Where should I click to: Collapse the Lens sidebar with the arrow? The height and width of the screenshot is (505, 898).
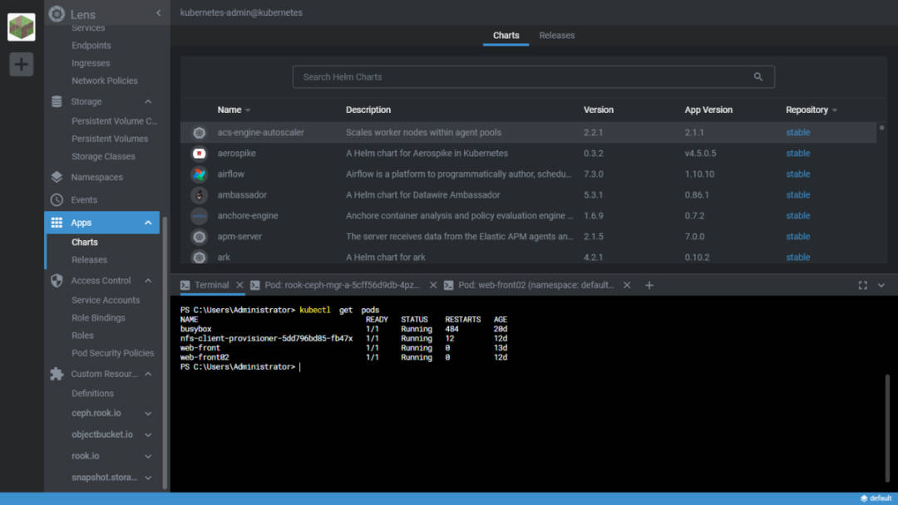pyautogui.click(x=159, y=13)
